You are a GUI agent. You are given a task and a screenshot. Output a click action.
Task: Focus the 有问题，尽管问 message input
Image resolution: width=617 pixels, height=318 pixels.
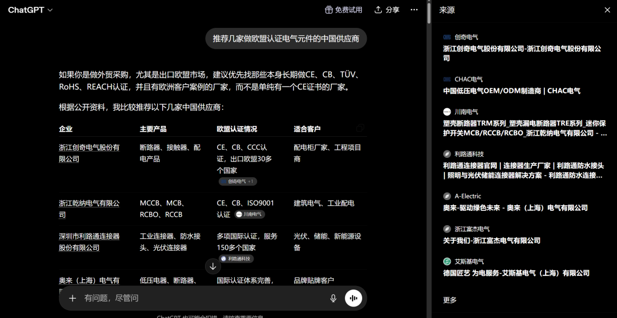[205, 299]
